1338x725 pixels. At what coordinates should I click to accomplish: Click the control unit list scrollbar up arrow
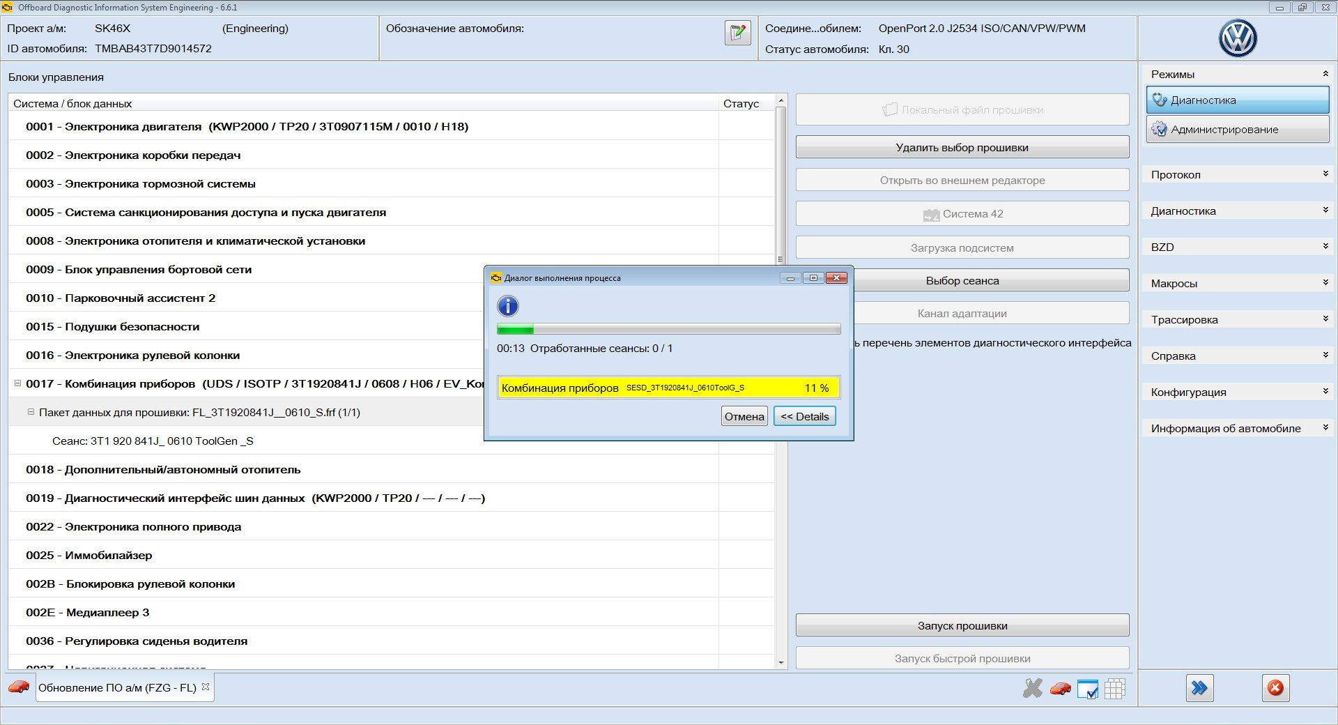tap(780, 100)
